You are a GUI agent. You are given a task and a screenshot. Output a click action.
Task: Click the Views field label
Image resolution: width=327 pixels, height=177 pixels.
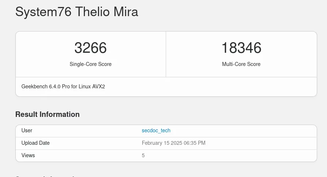28,155
